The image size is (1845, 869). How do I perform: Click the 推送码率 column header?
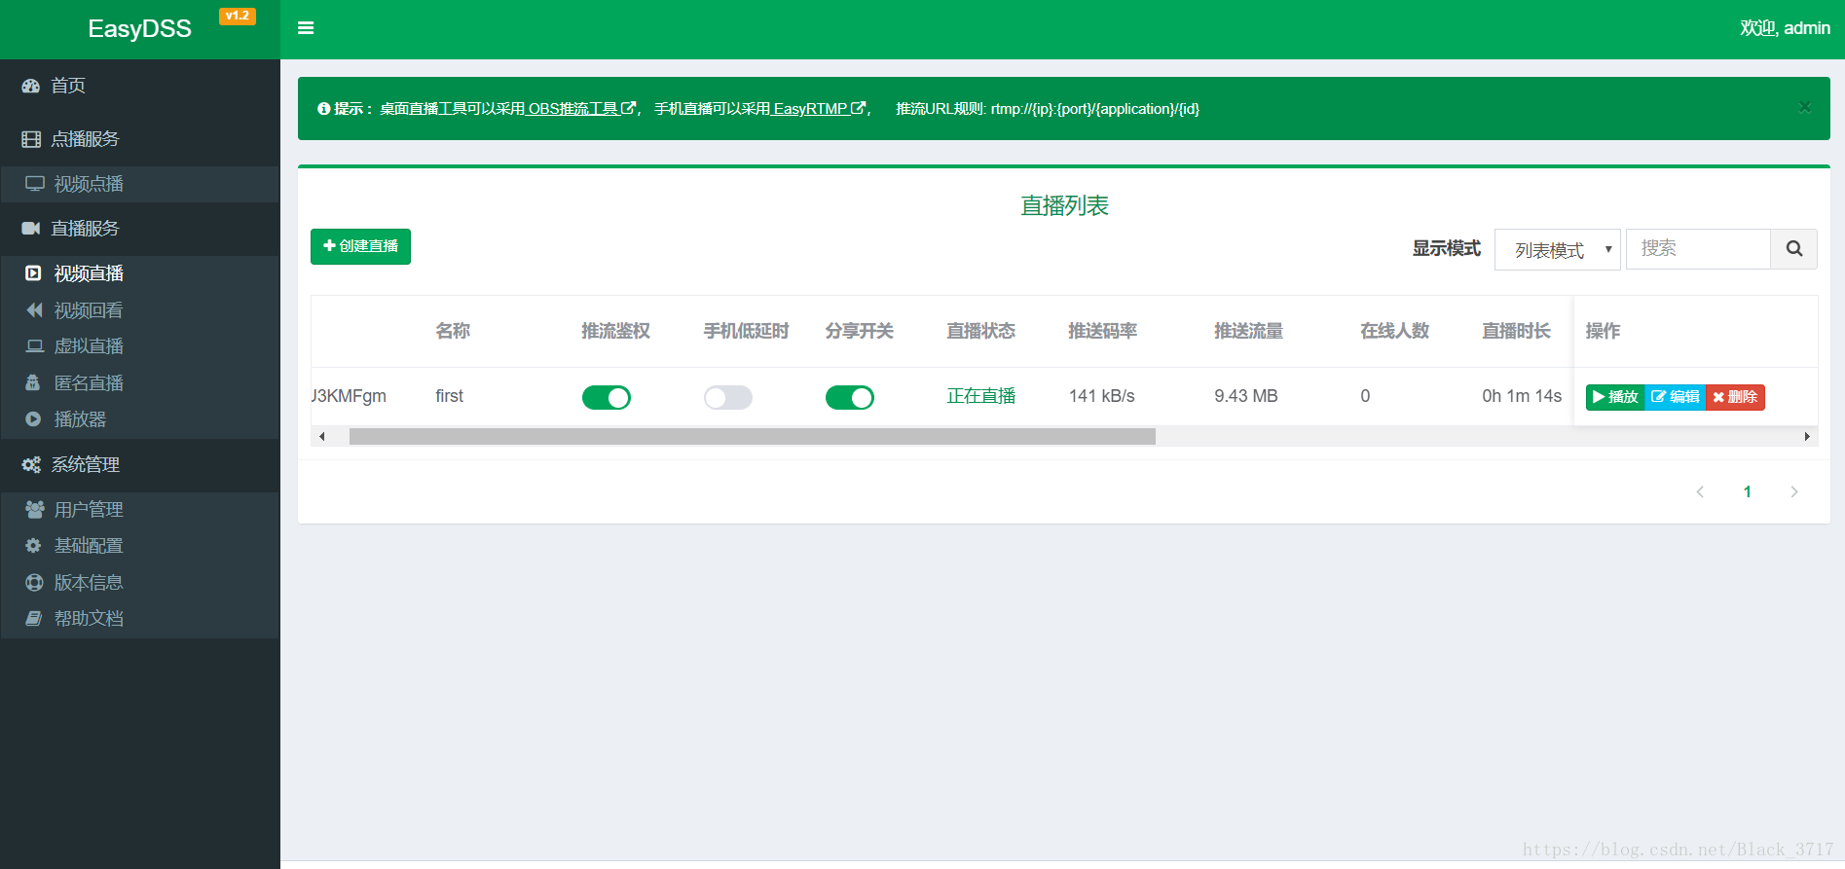[x=1102, y=331]
